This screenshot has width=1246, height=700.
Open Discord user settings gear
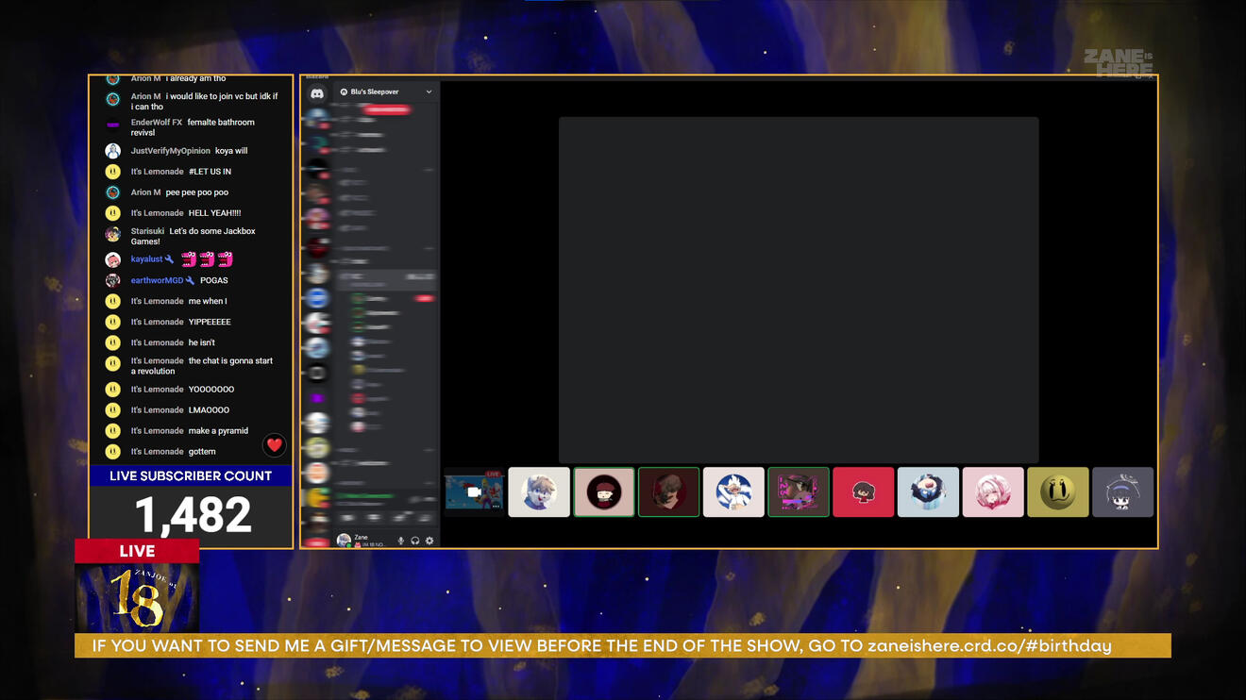point(429,541)
